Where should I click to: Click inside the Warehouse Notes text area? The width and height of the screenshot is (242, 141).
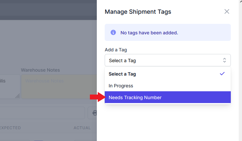[59, 87]
